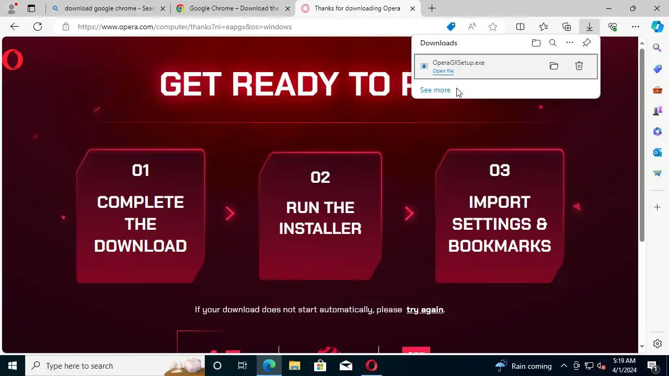The image size is (669, 376).
Task: Open Edge Settings and more menu
Action: 636,27
